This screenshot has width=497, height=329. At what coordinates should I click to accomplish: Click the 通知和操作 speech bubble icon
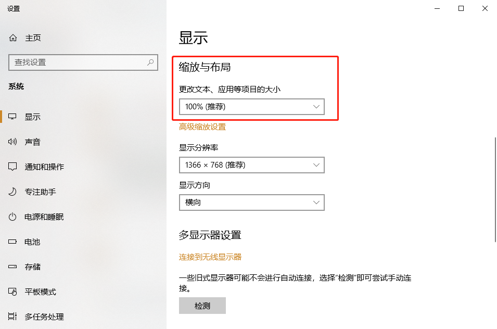click(12, 167)
